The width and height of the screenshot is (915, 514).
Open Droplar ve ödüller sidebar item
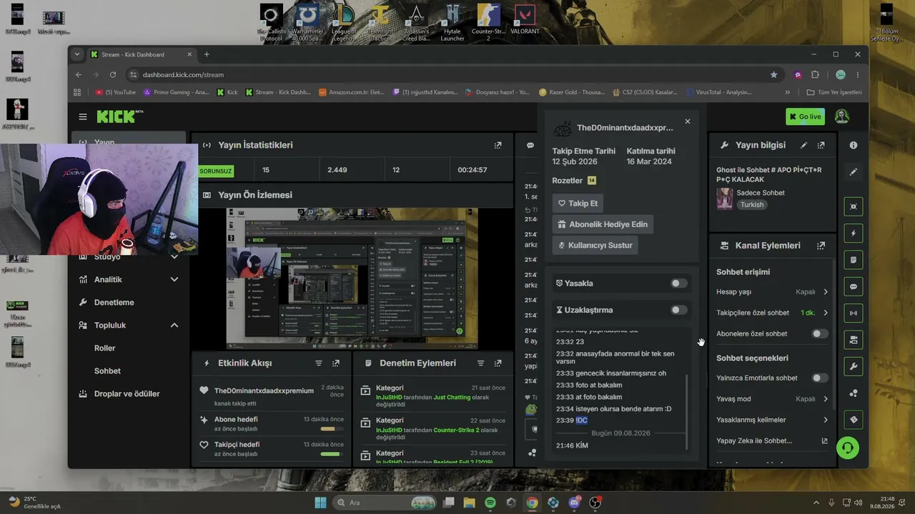pyautogui.click(x=129, y=394)
